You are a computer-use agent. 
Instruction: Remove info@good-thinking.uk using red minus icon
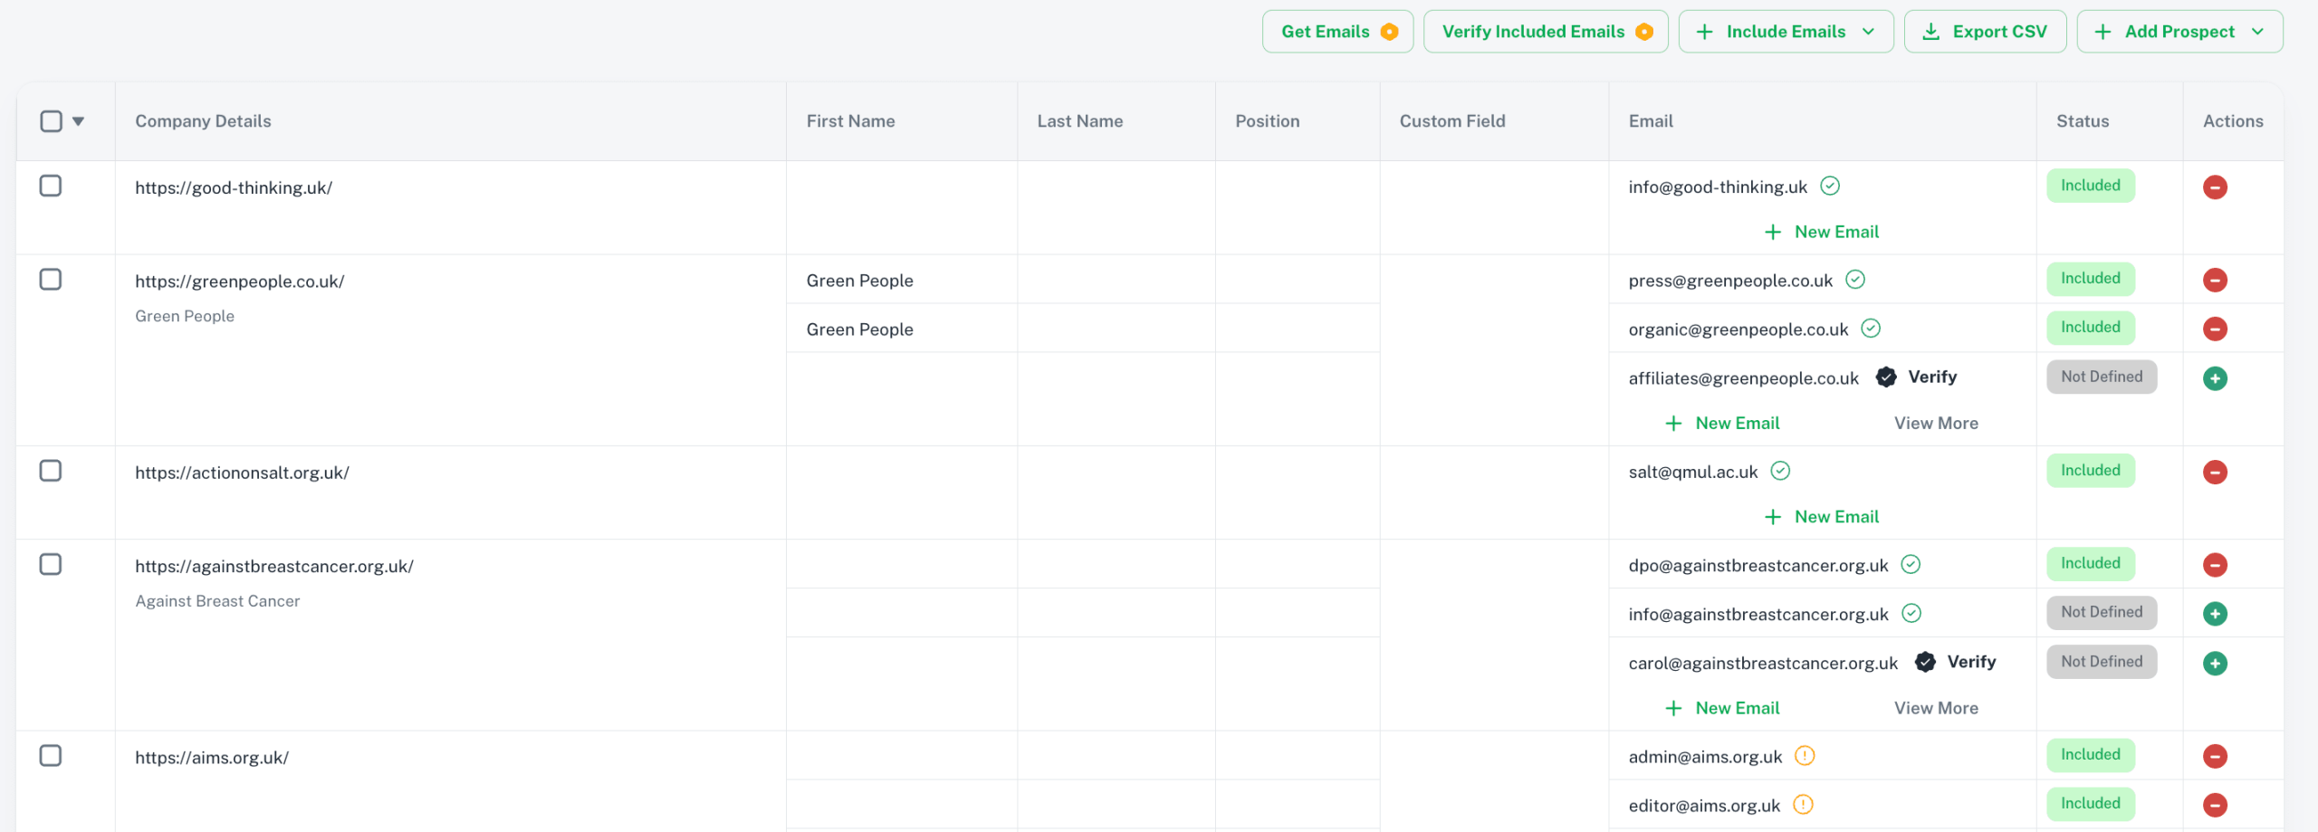click(2214, 187)
